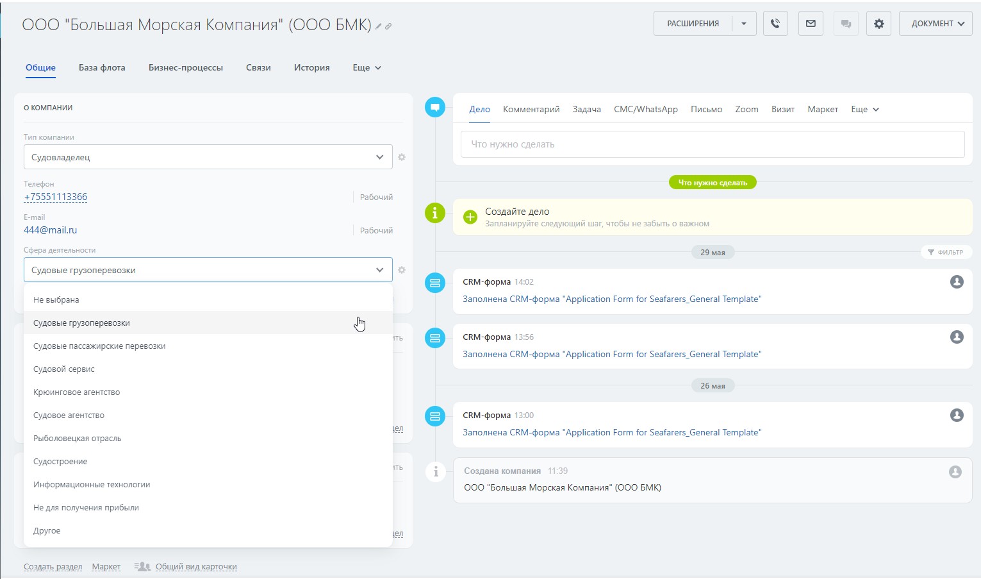This screenshot has height=579, width=981.
Task: Open the phone number +75551113366 link
Action: tap(56, 197)
